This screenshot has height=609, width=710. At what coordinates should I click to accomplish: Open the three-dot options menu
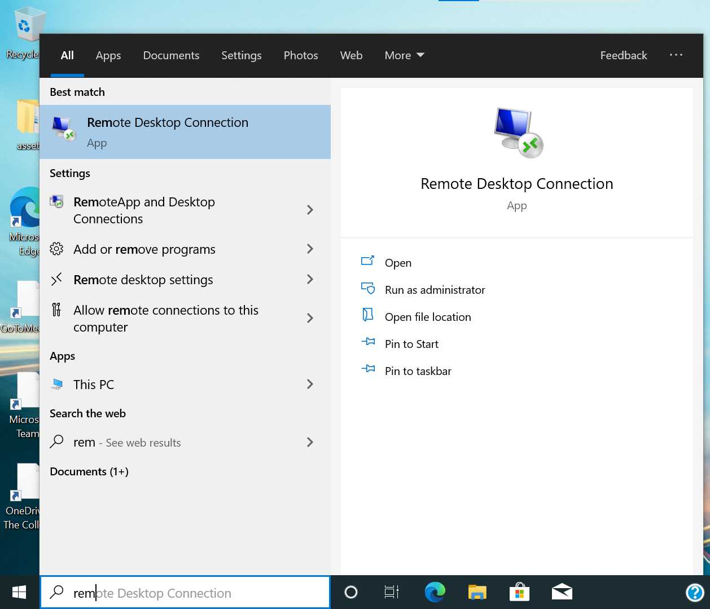coord(676,55)
